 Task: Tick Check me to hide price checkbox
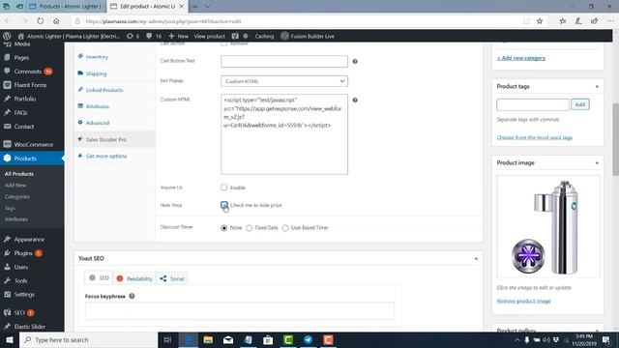[224, 205]
